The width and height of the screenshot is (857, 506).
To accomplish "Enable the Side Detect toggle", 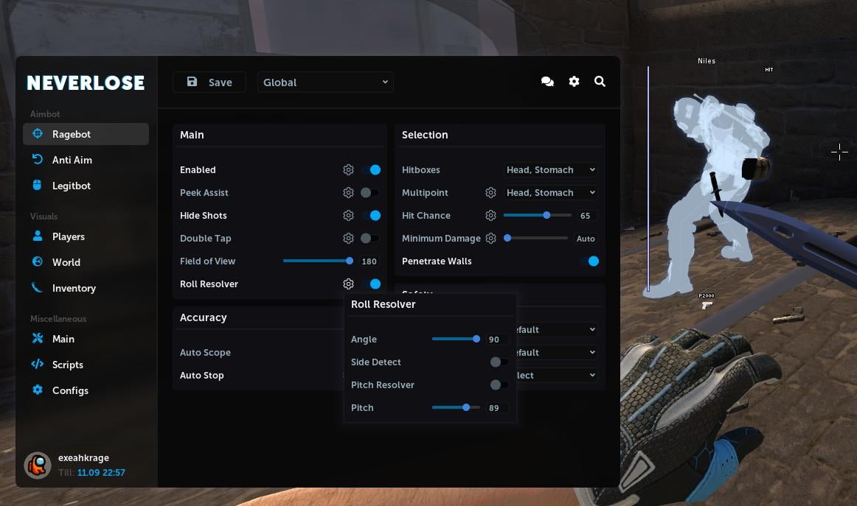I will tap(499, 362).
